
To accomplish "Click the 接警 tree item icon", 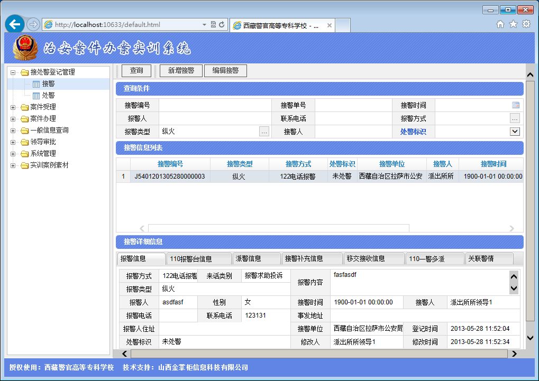I will click(36, 84).
